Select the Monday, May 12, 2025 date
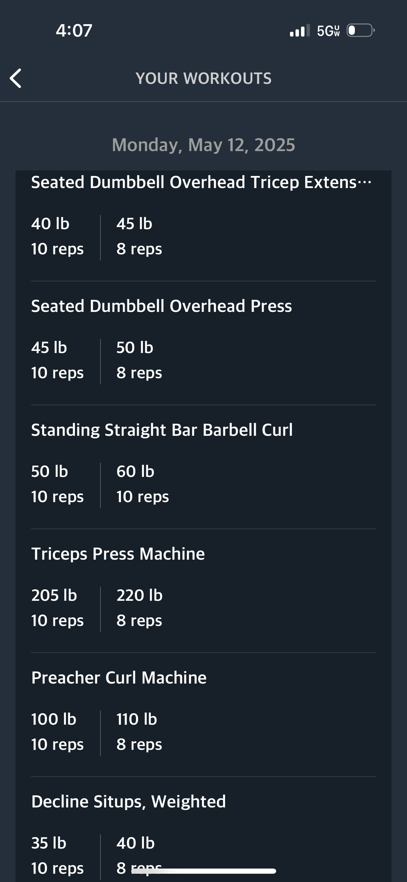 click(203, 145)
